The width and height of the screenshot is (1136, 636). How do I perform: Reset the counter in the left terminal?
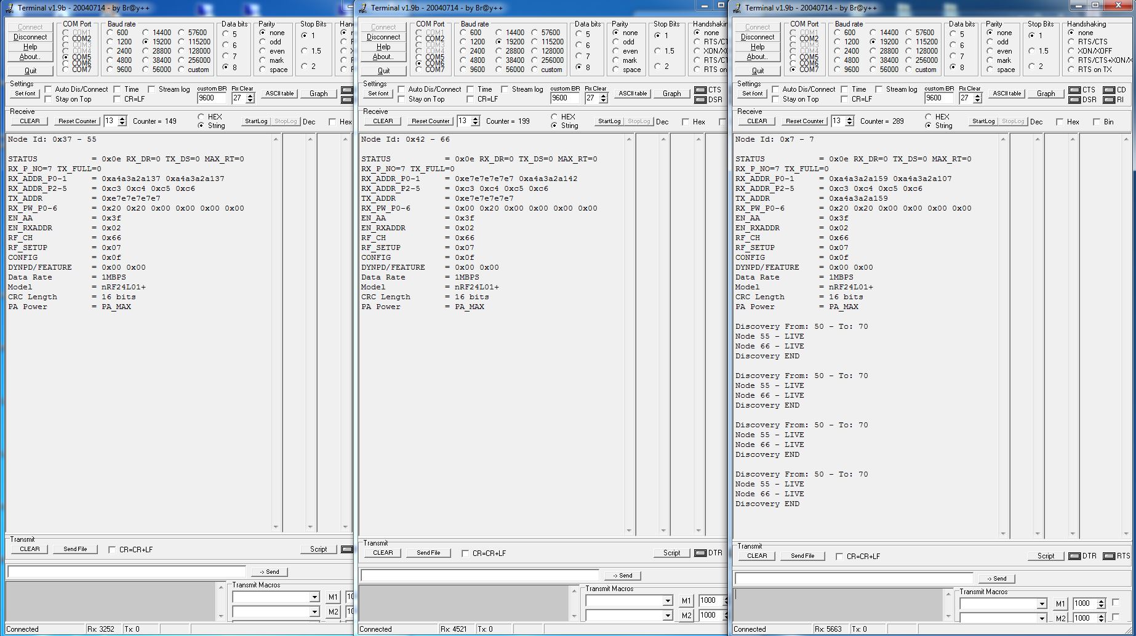[x=76, y=121]
